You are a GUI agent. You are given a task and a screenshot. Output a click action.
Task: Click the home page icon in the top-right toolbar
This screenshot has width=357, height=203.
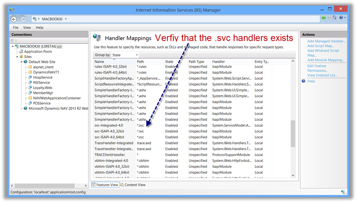tap(334, 18)
